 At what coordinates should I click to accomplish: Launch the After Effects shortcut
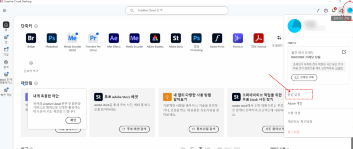pos(114,38)
